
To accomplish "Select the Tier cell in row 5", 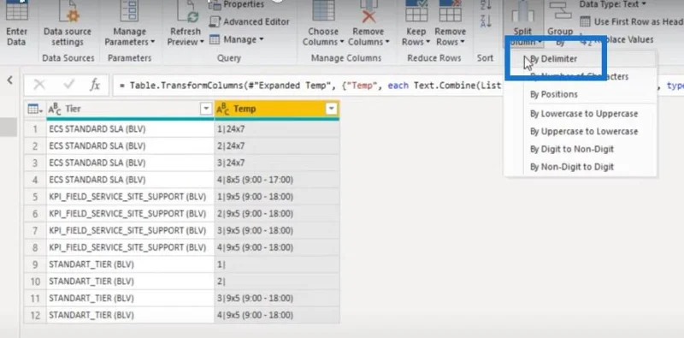I will [x=130, y=197].
